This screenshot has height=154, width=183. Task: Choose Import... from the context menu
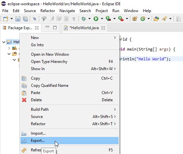(x=70, y=133)
